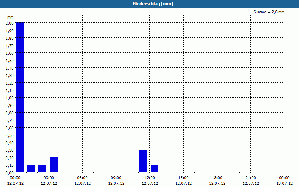Click the 12.07.12 date under 03:00

click(x=49, y=183)
